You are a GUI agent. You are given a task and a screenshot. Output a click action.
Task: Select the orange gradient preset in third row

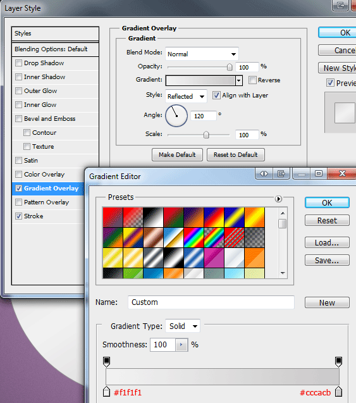[x=255, y=258]
